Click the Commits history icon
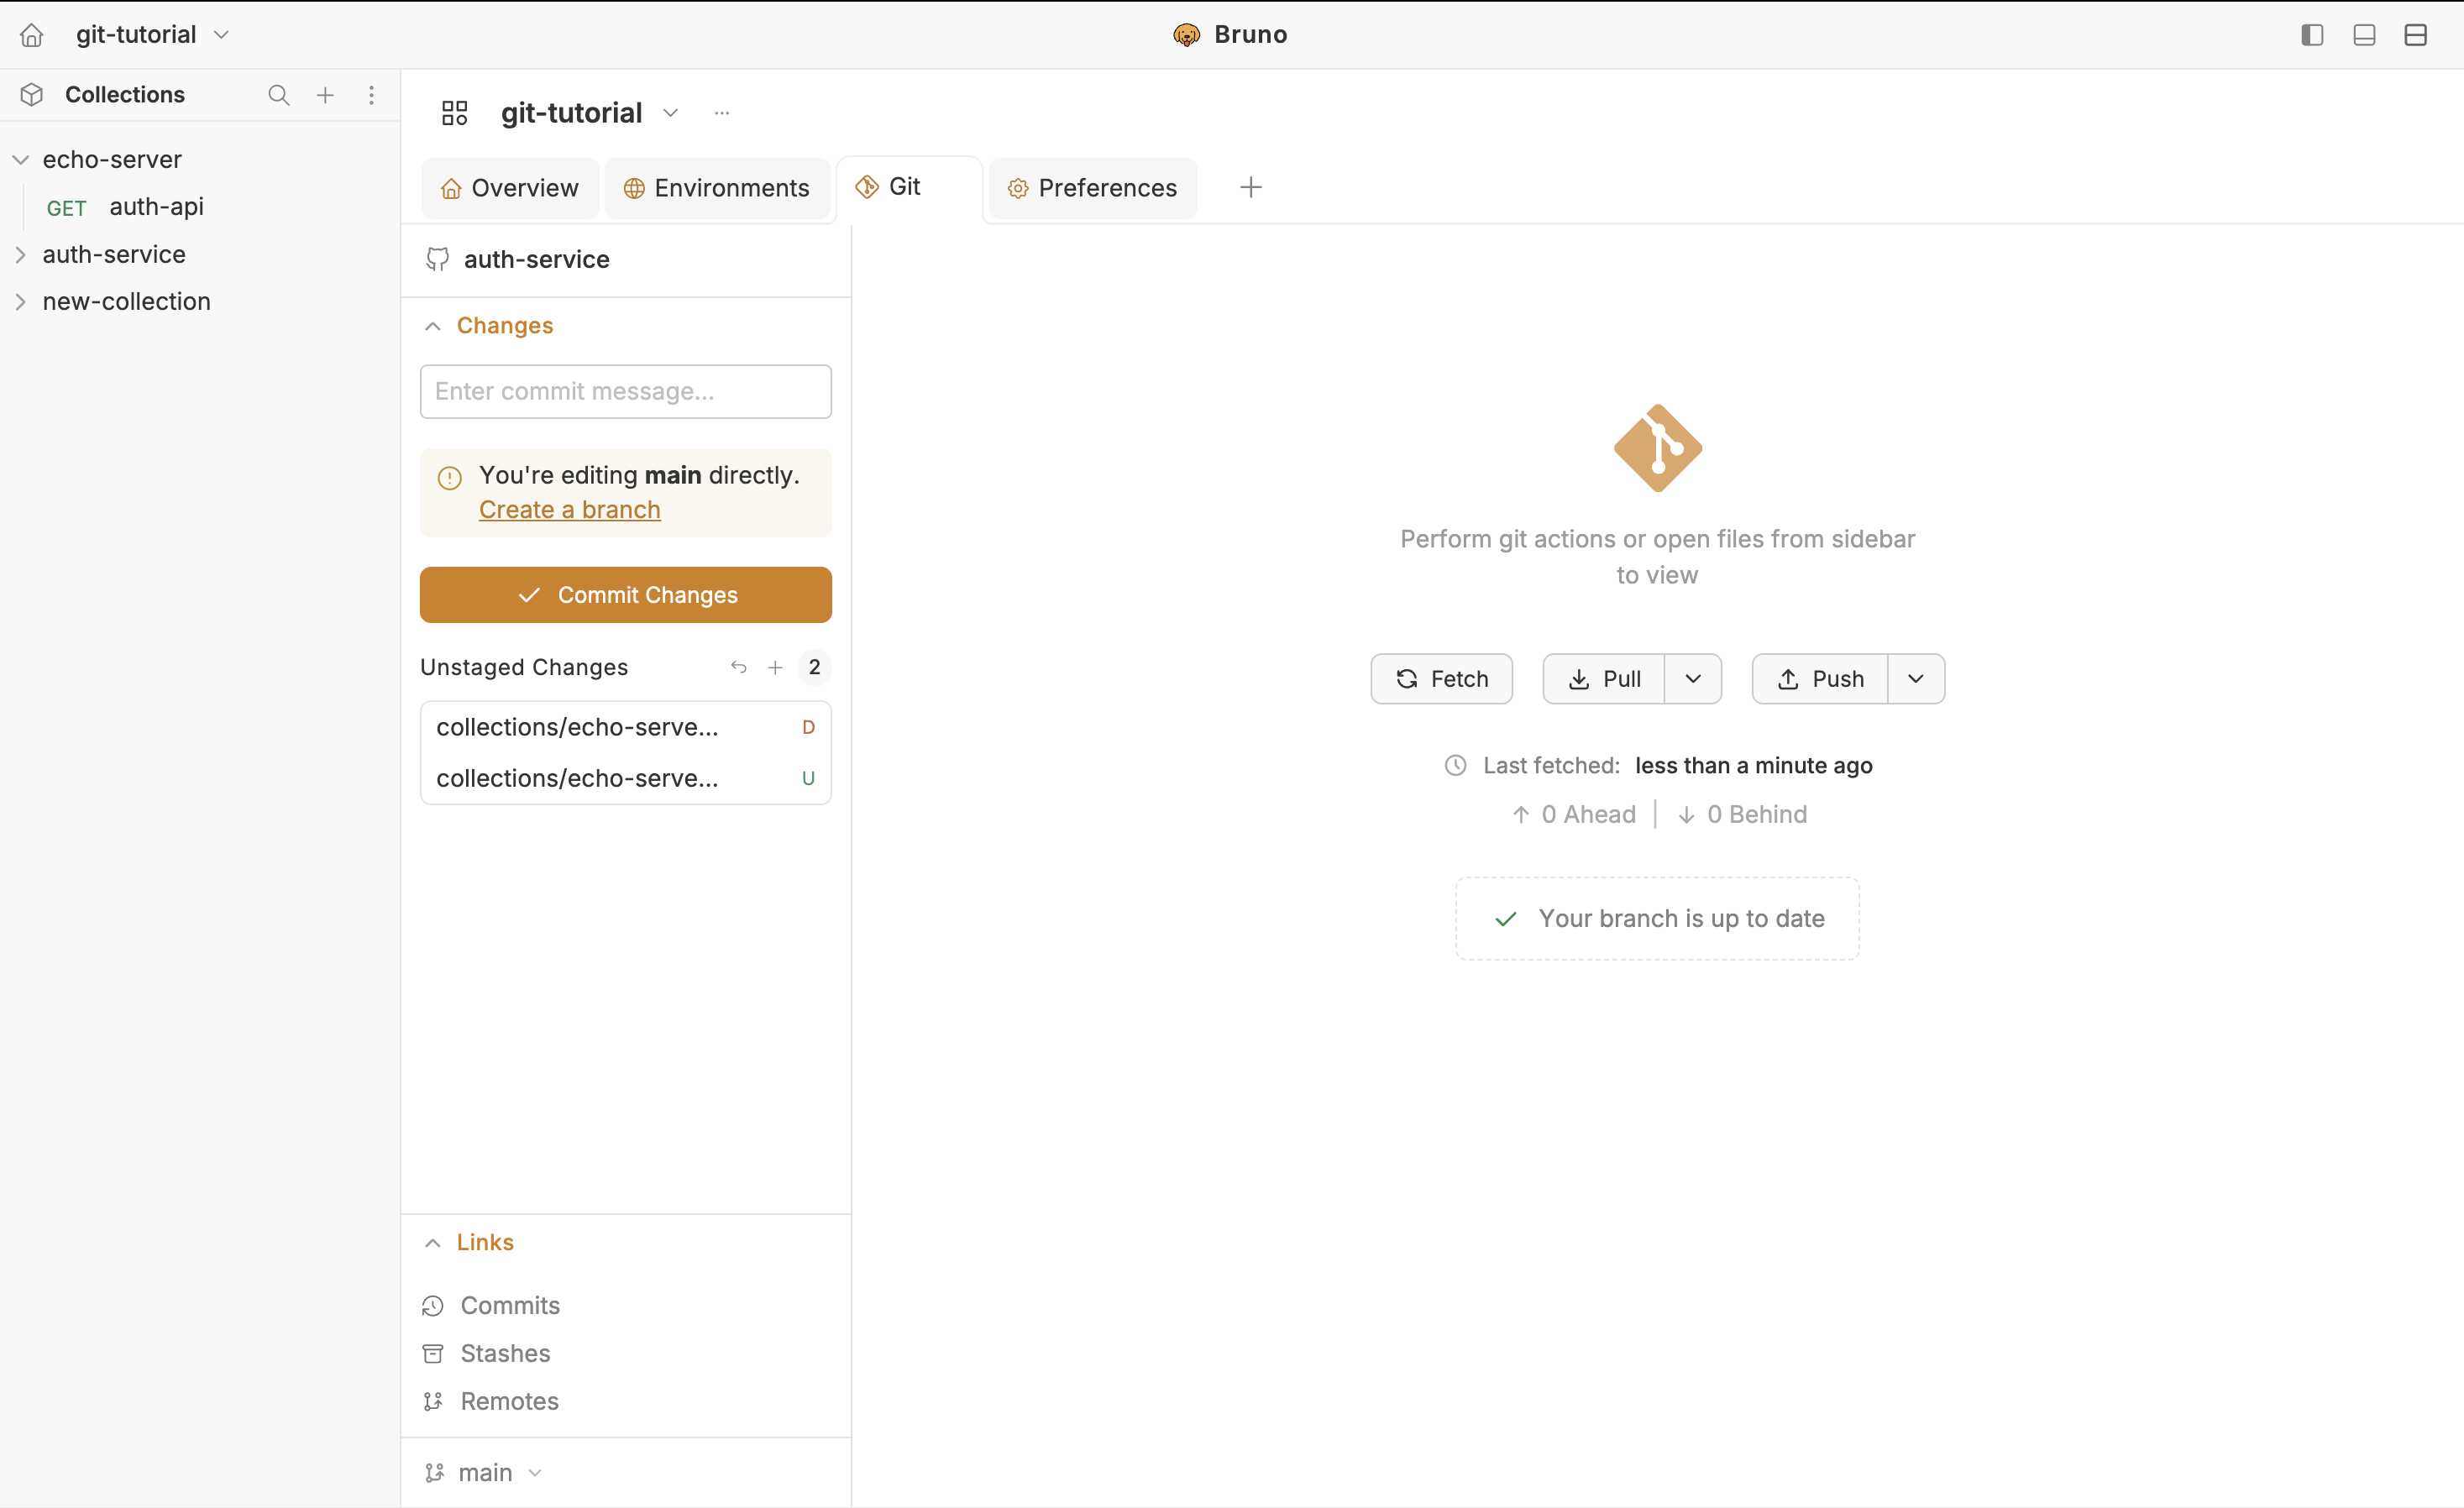The height and width of the screenshot is (1508, 2464). [433, 1306]
